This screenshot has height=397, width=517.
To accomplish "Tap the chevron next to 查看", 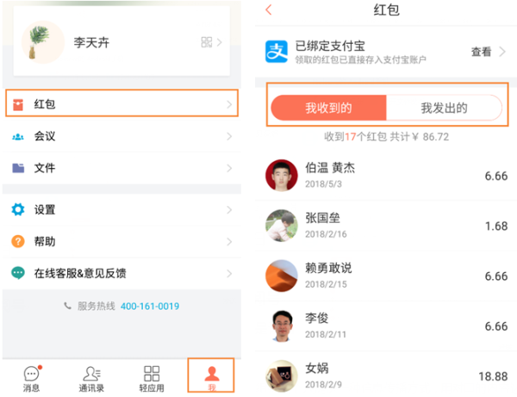I will (502, 52).
